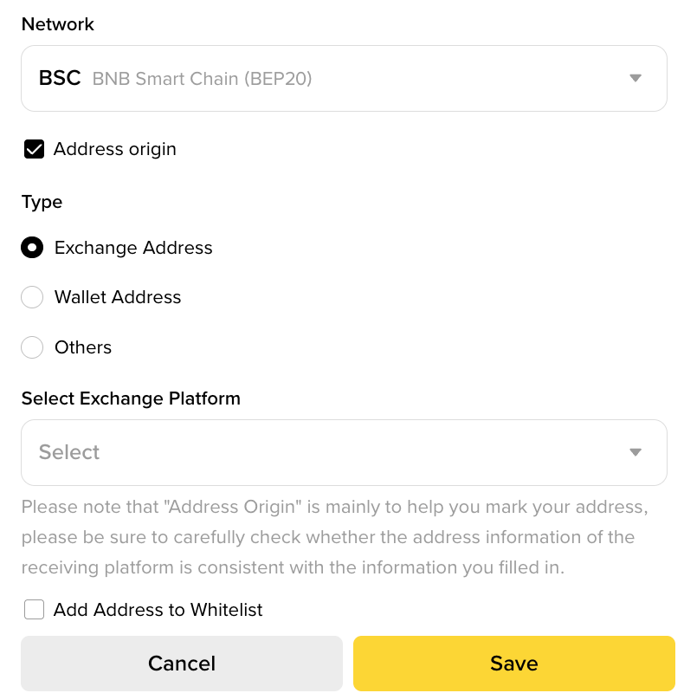
Task: Enable Add Address to Whitelist checkbox
Action: coord(34,610)
